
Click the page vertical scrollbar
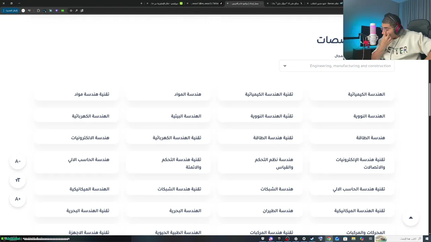(429, 99)
